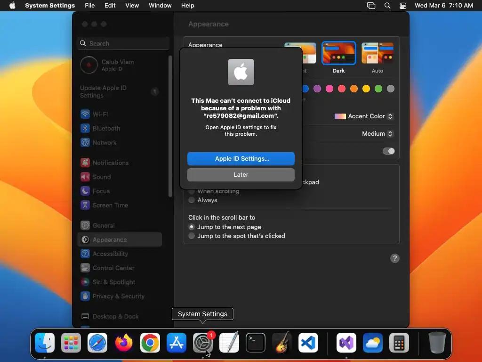Open Siri & Spotlight icon

[85, 282]
